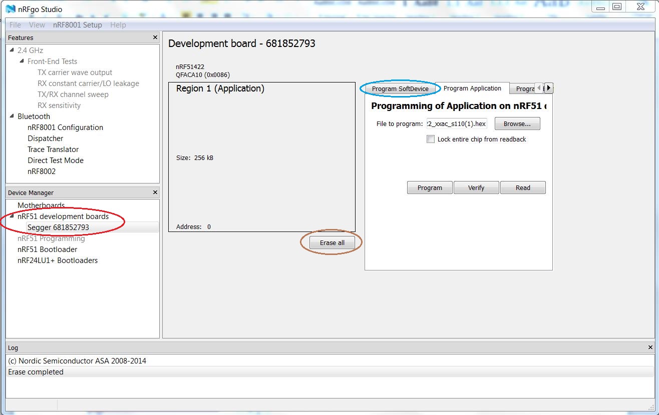The height and width of the screenshot is (415, 659).
Task: Close the Features panel
Action: (155, 37)
